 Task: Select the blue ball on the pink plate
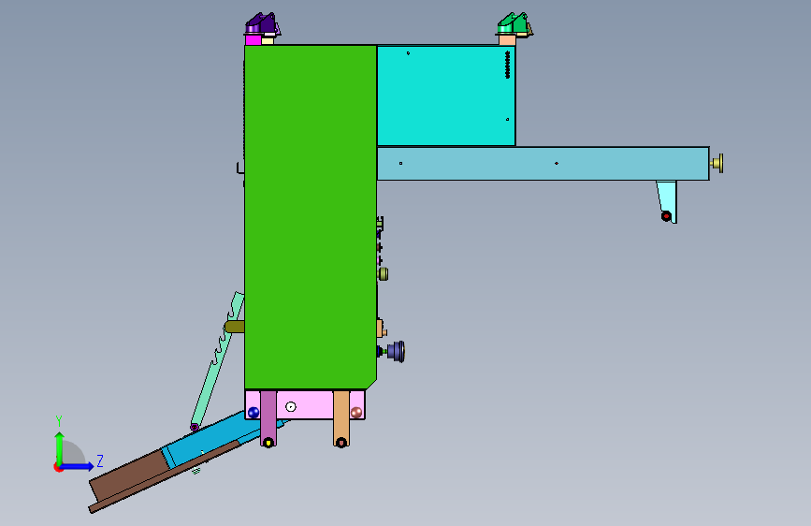253,413
